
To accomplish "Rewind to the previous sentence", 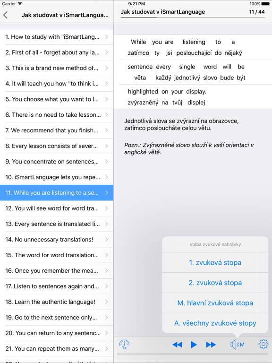I will point(178,345).
